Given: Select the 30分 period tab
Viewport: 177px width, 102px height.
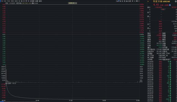Looking at the screenshot, I should [12, 1].
